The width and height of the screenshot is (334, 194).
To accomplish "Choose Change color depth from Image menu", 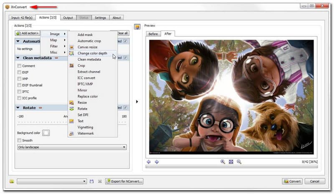I will [x=92, y=53].
